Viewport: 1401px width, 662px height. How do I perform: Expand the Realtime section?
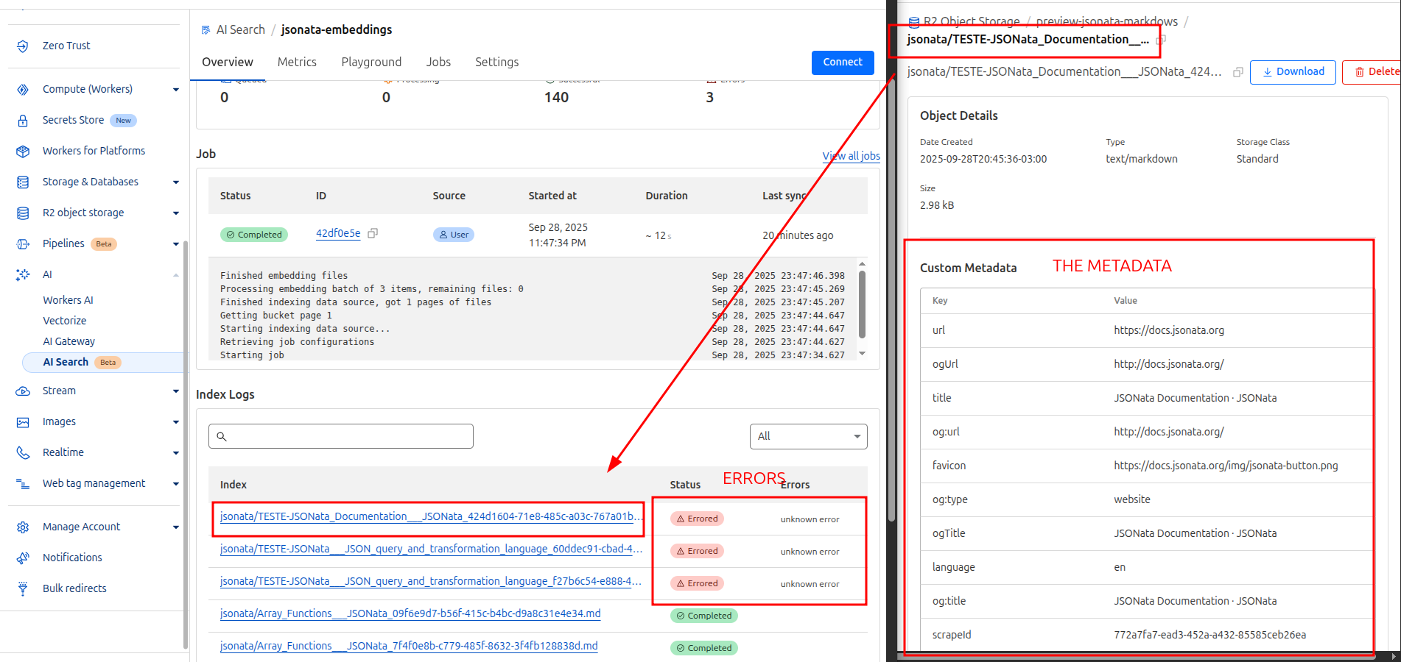click(176, 453)
